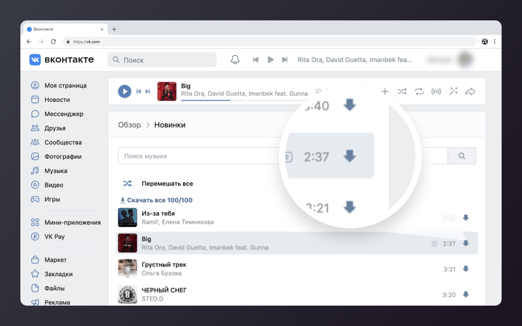Open the Chrome three-dot menu

495,42
